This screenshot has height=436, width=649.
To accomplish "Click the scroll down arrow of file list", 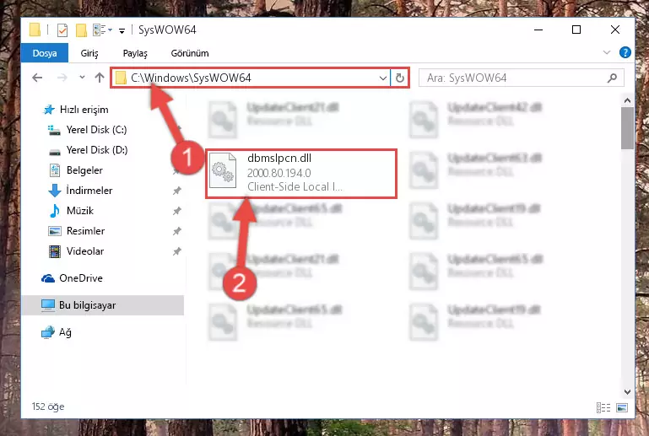I will (x=627, y=392).
